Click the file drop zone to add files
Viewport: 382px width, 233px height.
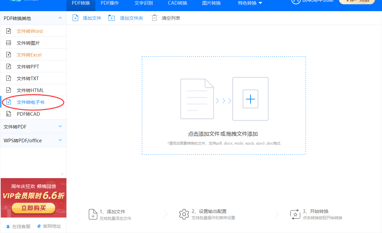(224, 105)
